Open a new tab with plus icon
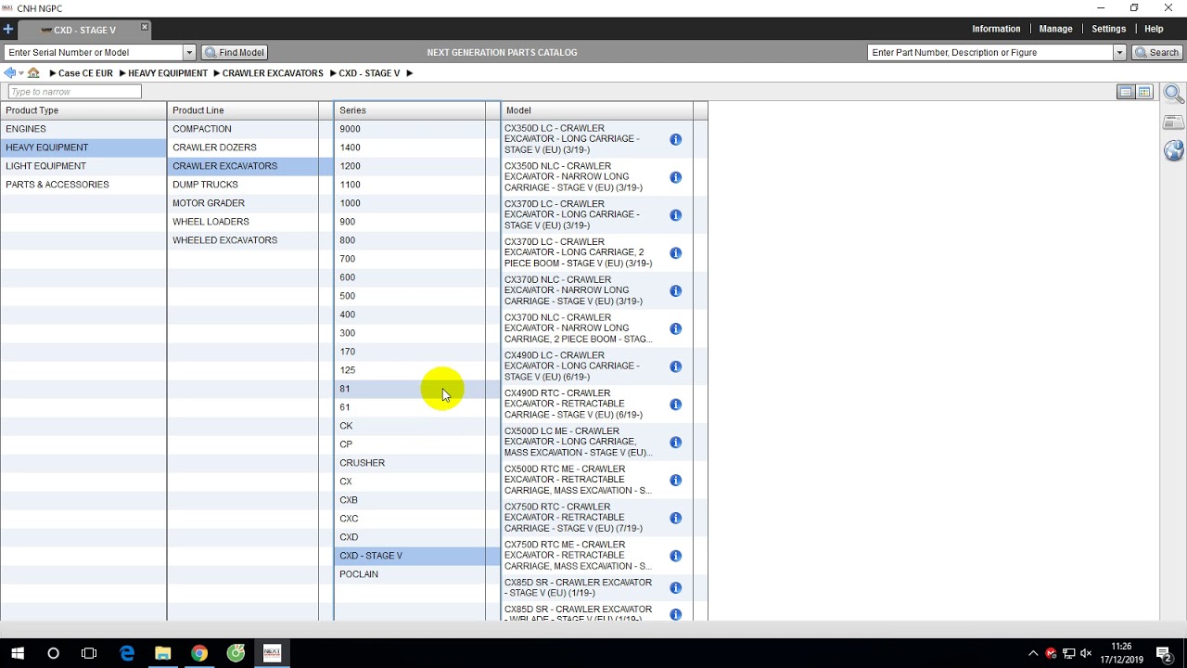 pyautogui.click(x=8, y=29)
